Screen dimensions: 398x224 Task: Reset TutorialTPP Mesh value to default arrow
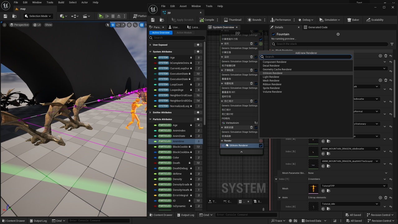[x=391, y=189]
